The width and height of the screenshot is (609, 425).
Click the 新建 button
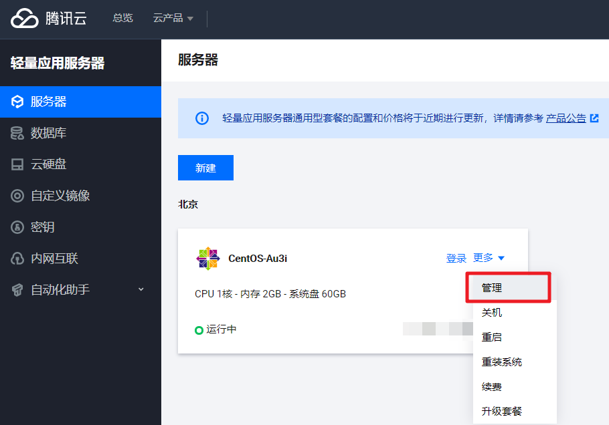click(205, 168)
